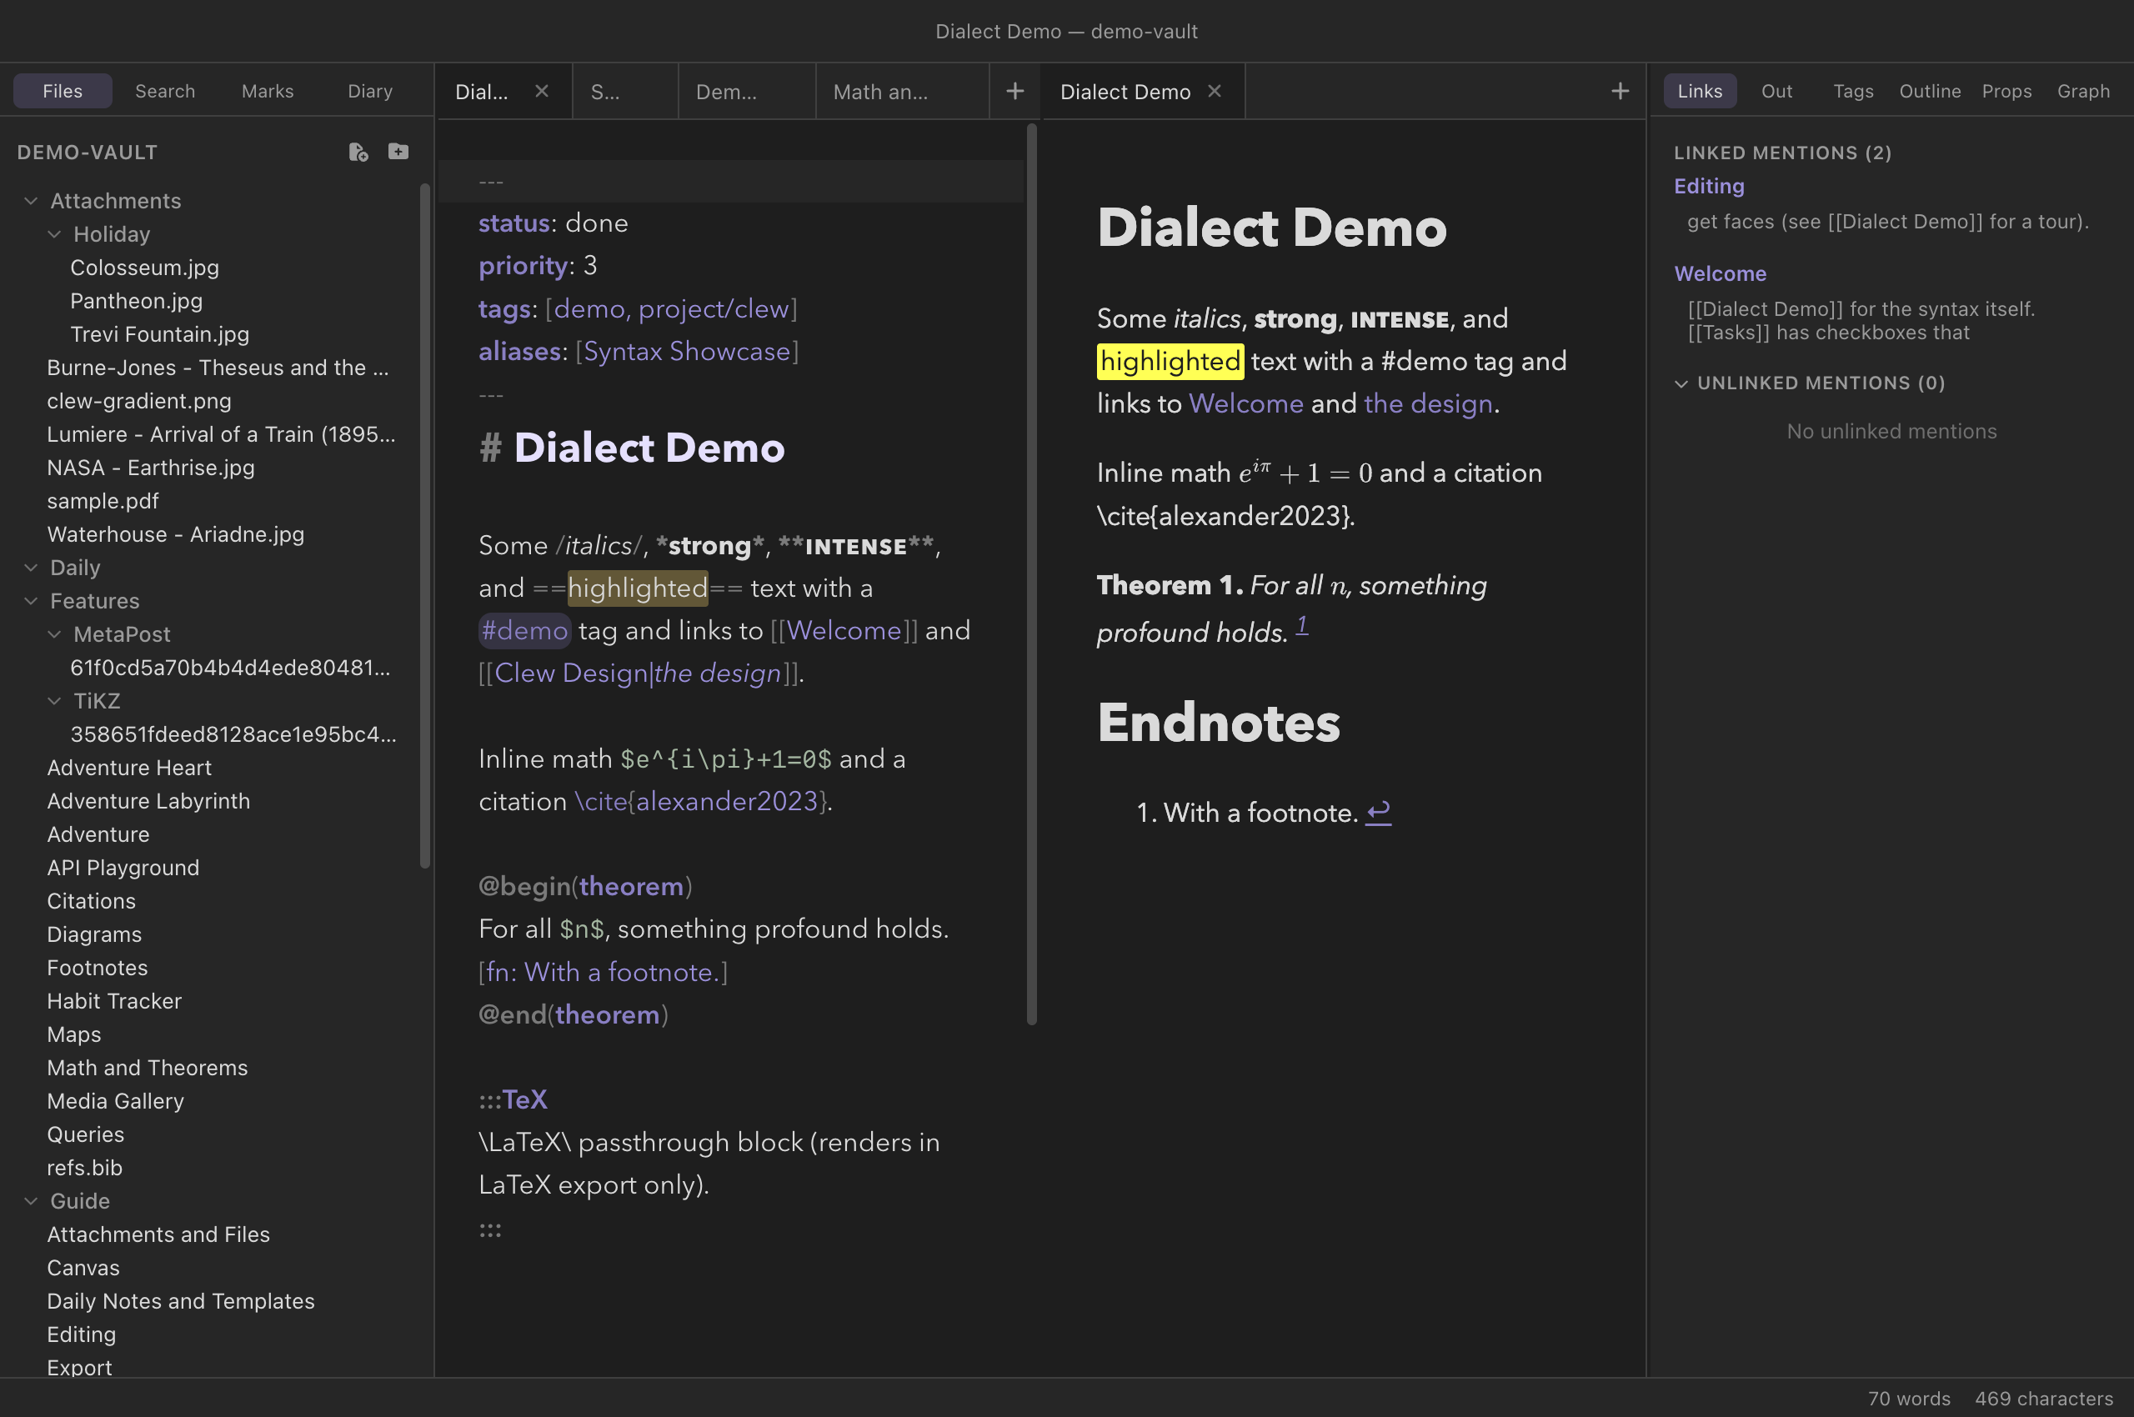Switch to the Files sidebar tab
The height and width of the screenshot is (1417, 2134).
click(63, 92)
